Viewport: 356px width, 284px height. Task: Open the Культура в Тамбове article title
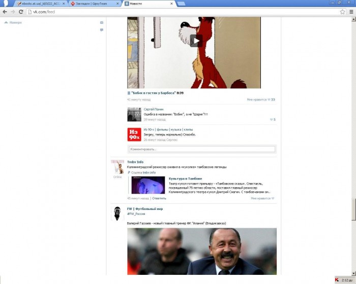[x=185, y=179]
